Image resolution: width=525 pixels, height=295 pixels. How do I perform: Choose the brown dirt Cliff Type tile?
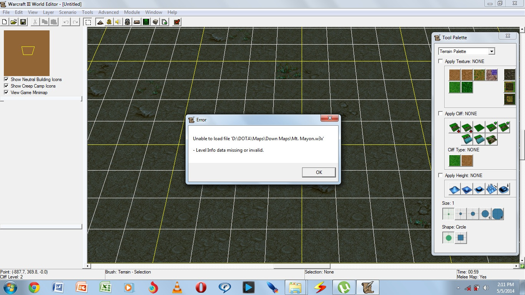click(467, 161)
